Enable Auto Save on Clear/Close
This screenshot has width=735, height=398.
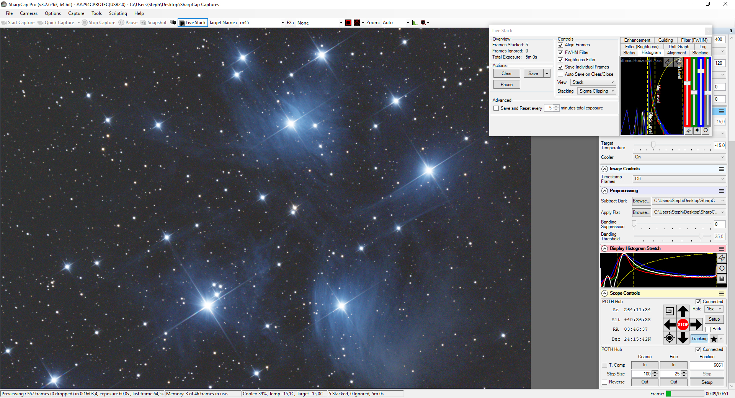(x=560, y=74)
